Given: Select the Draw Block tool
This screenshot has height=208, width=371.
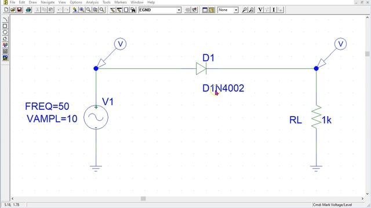Looking at the screenshot, I should coord(126,10).
